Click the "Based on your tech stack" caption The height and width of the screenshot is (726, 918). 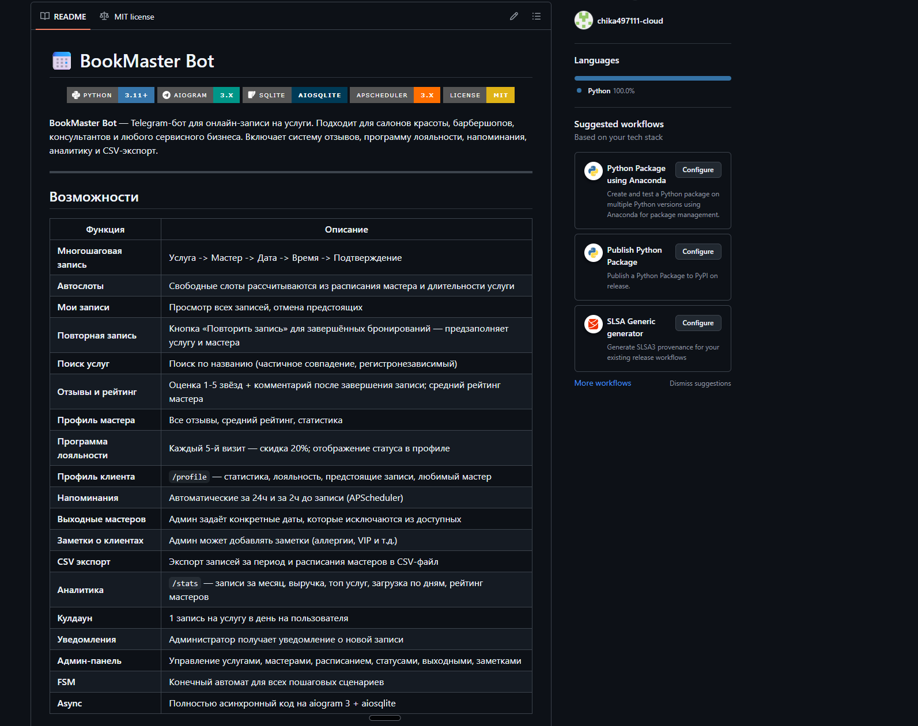[x=618, y=137]
